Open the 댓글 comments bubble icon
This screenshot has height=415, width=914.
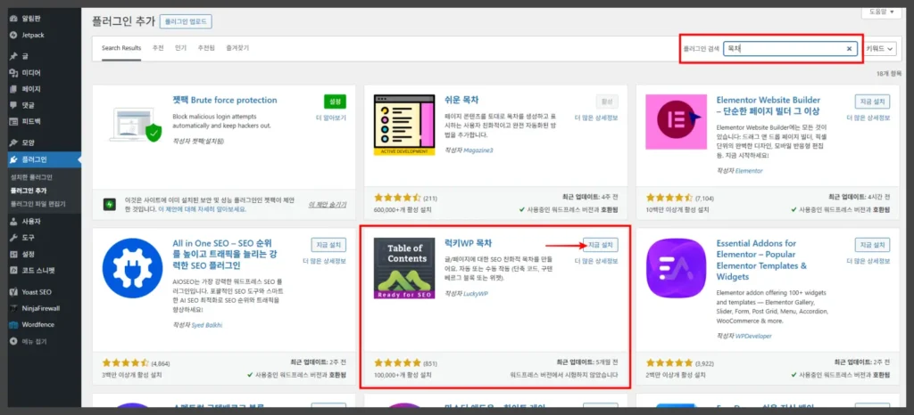(14, 105)
